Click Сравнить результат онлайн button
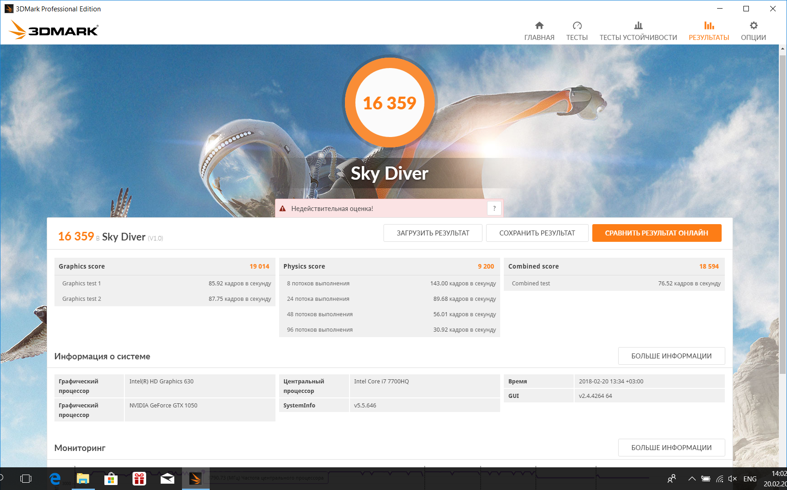 pos(657,233)
